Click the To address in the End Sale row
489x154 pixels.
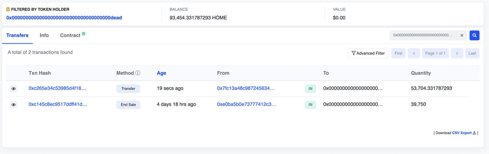pyautogui.click(x=353, y=104)
